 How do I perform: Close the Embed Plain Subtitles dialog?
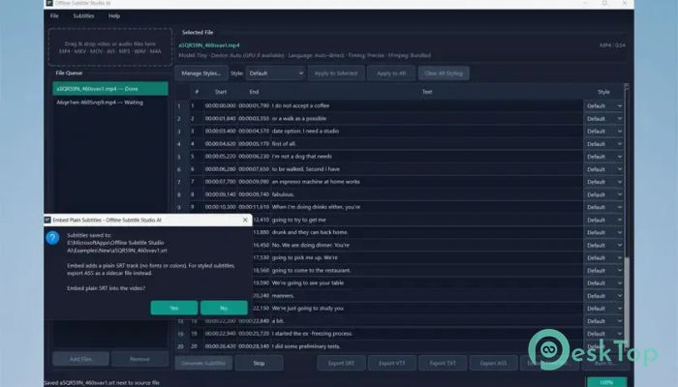pos(245,220)
